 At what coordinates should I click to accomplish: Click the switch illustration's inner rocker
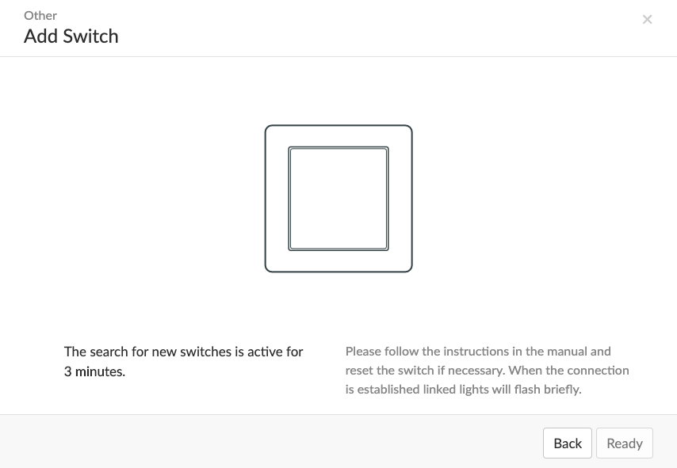338,199
